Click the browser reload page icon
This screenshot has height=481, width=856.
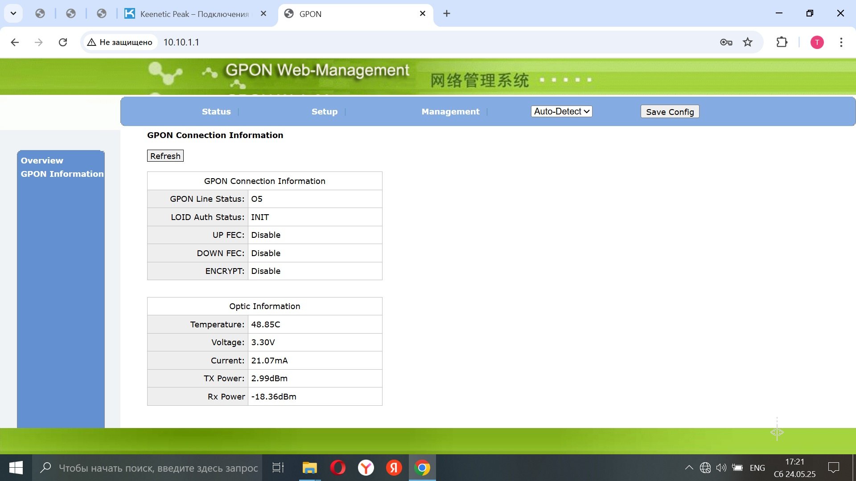pyautogui.click(x=63, y=42)
